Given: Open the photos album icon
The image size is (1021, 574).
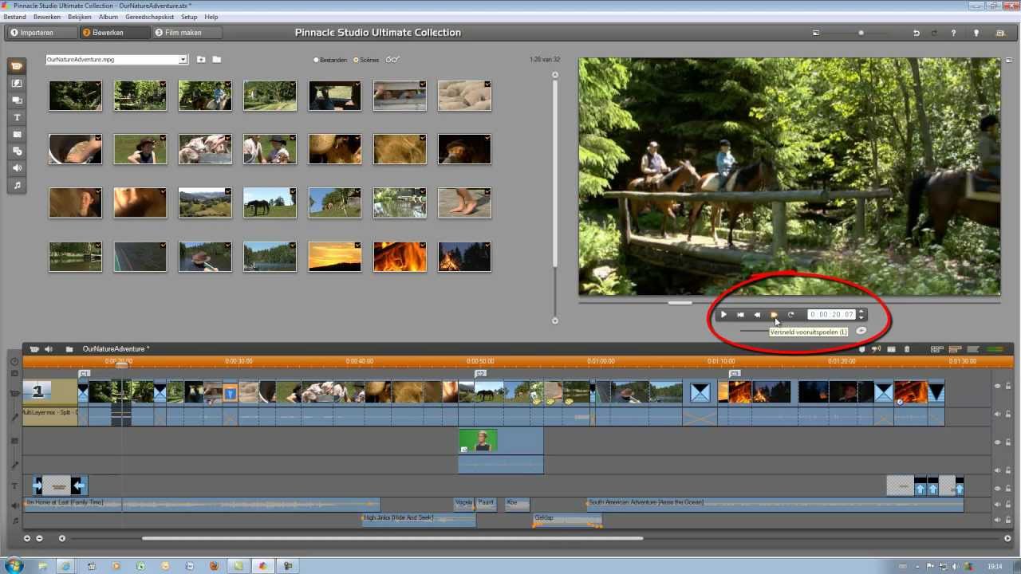Looking at the screenshot, I should 17,135.
